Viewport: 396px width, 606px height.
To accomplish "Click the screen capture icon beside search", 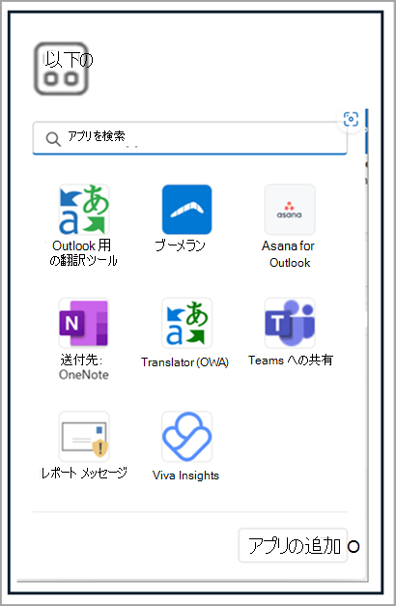I will [x=351, y=119].
